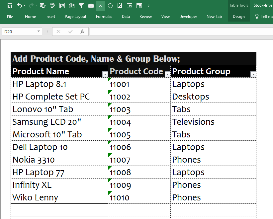Screen dimensions: 273x219
Task: Click the Tell me lightbulb search
Action: [263, 17]
